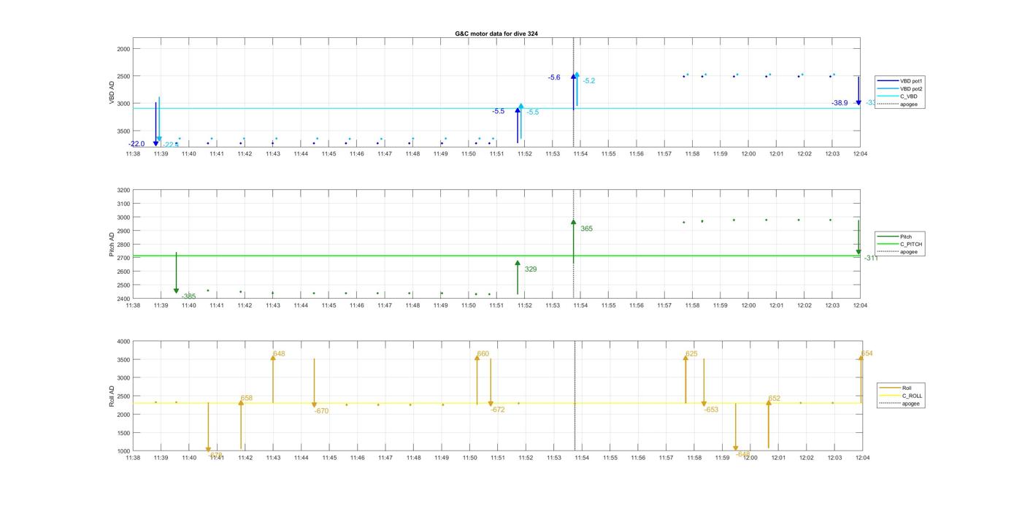Click the "3500" tick on VBD AD axis
The image size is (1022, 506).
pyautogui.click(x=123, y=131)
